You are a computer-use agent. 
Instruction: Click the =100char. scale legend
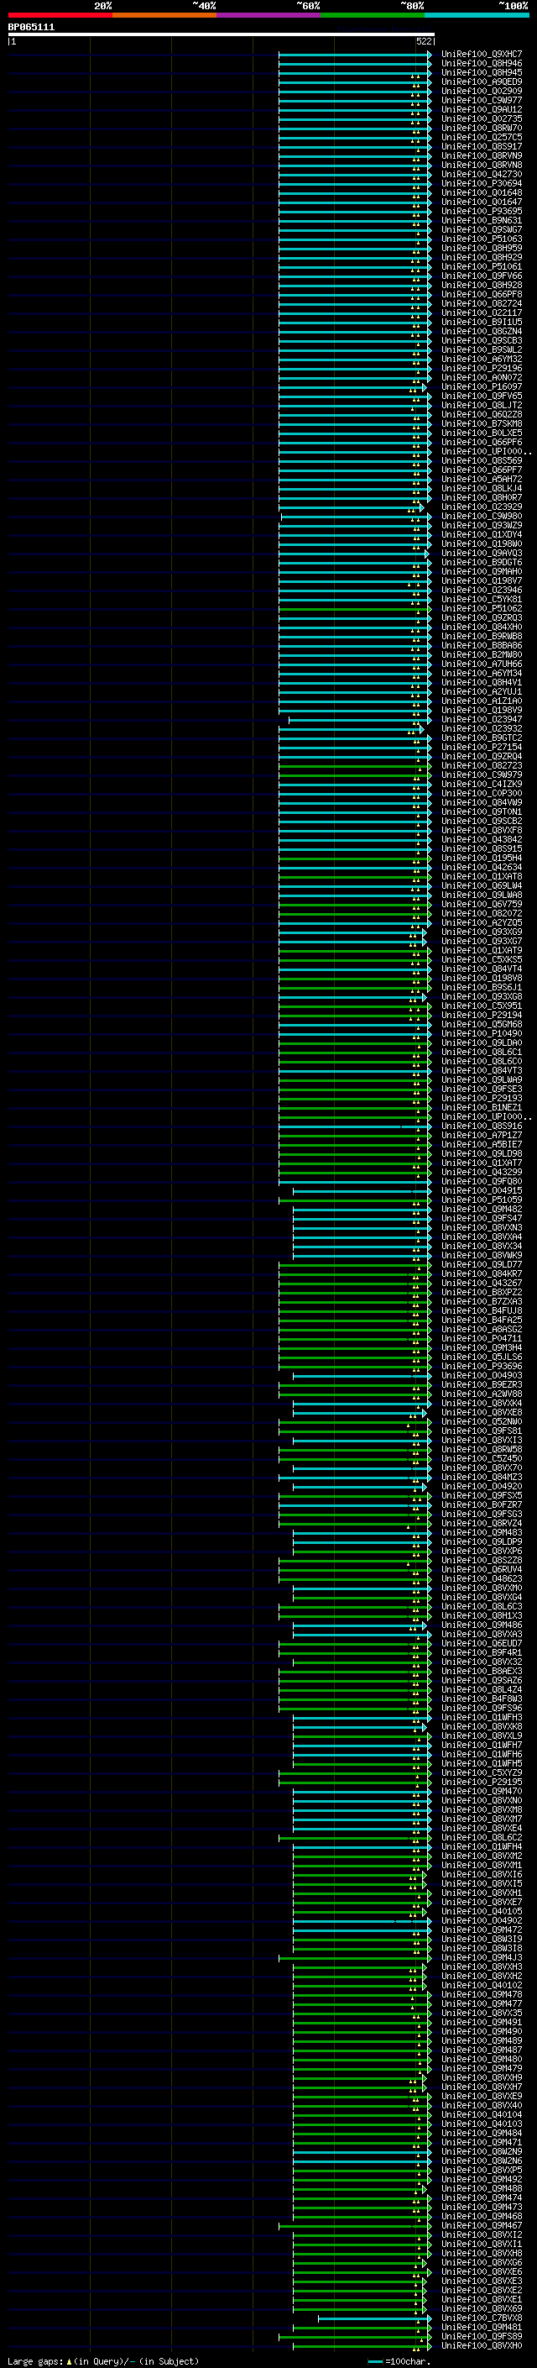[x=398, y=2361]
